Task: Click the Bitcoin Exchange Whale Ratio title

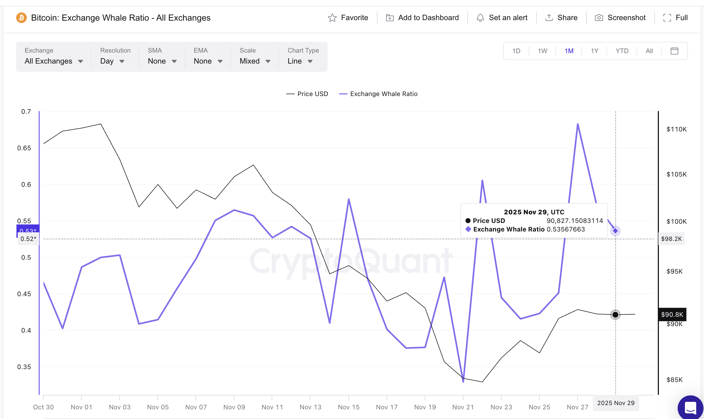Action: pos(121,17)
